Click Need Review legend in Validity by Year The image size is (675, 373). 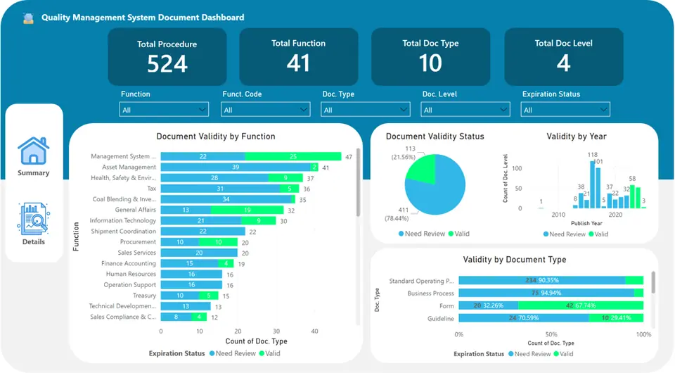pyautogui.click(x=565, y=234)
